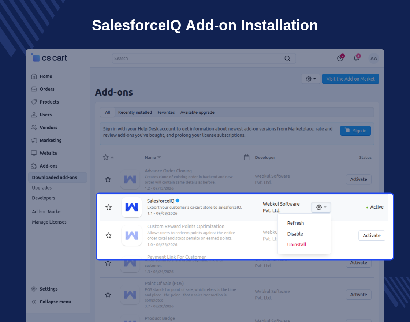Open Downloaded add-ons submenu item

tap(57, 177)
